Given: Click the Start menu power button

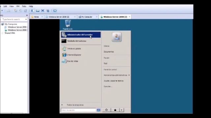Looking at the screenshot, I should pos(106,110).
